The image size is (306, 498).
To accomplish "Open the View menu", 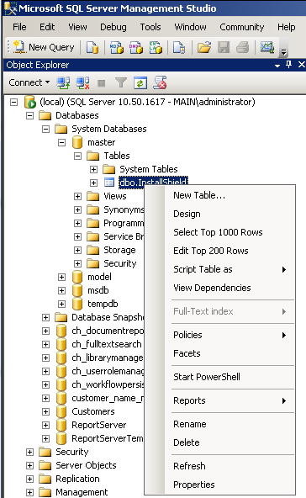I will click(78, 27).
